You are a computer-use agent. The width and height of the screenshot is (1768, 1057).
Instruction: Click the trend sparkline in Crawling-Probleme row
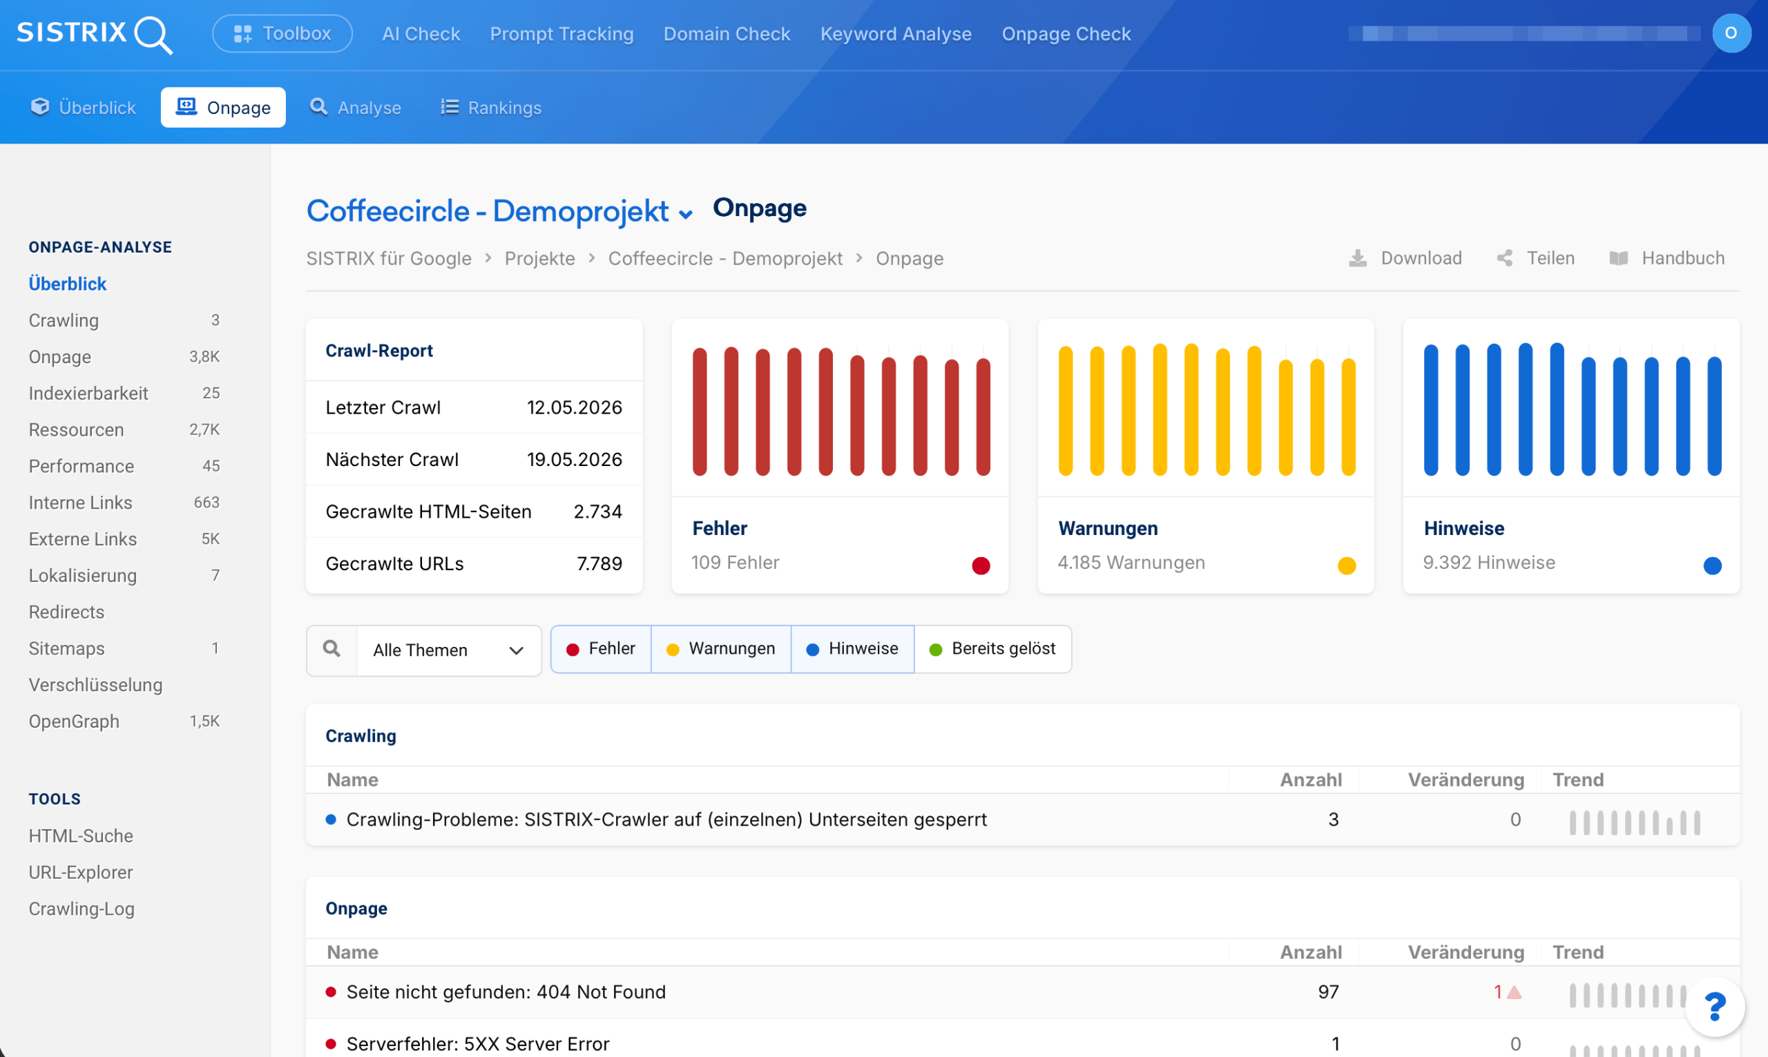pyautogui.click(x=1635, y=822)
